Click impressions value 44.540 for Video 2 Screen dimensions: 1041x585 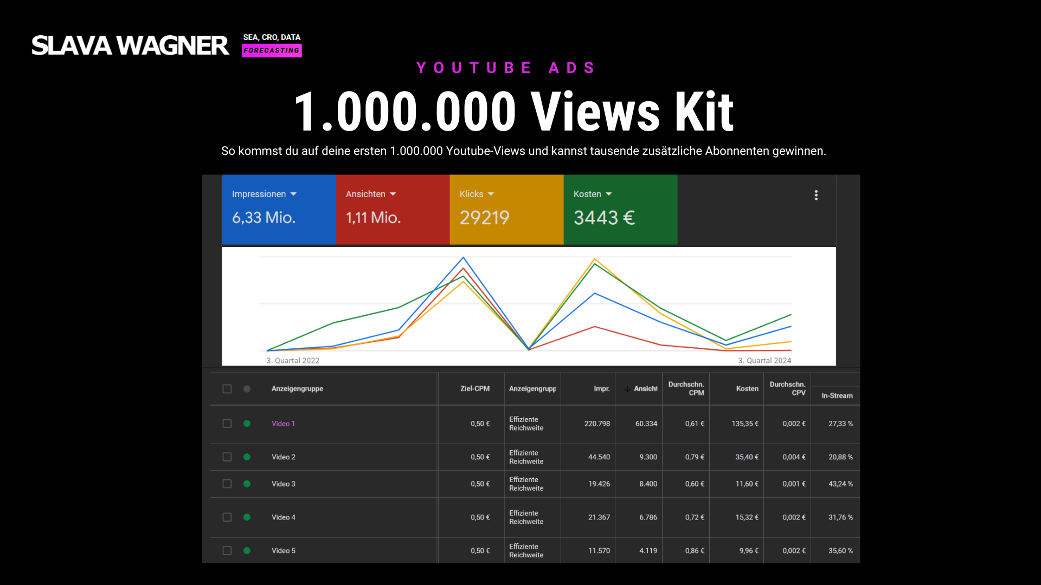pos(599,457)
